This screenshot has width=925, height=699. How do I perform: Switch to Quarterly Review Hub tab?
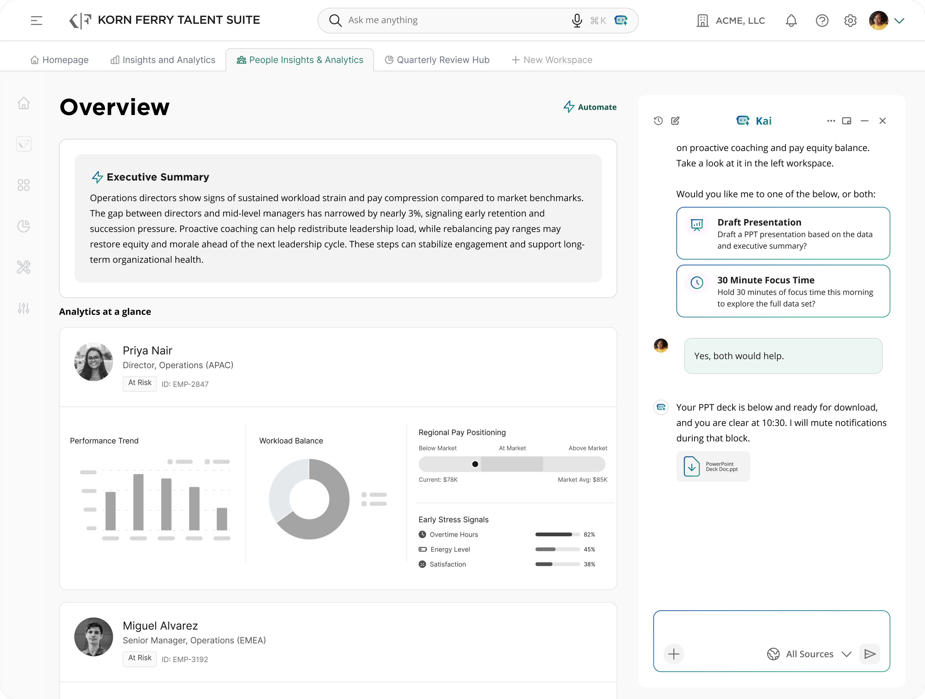437,60
